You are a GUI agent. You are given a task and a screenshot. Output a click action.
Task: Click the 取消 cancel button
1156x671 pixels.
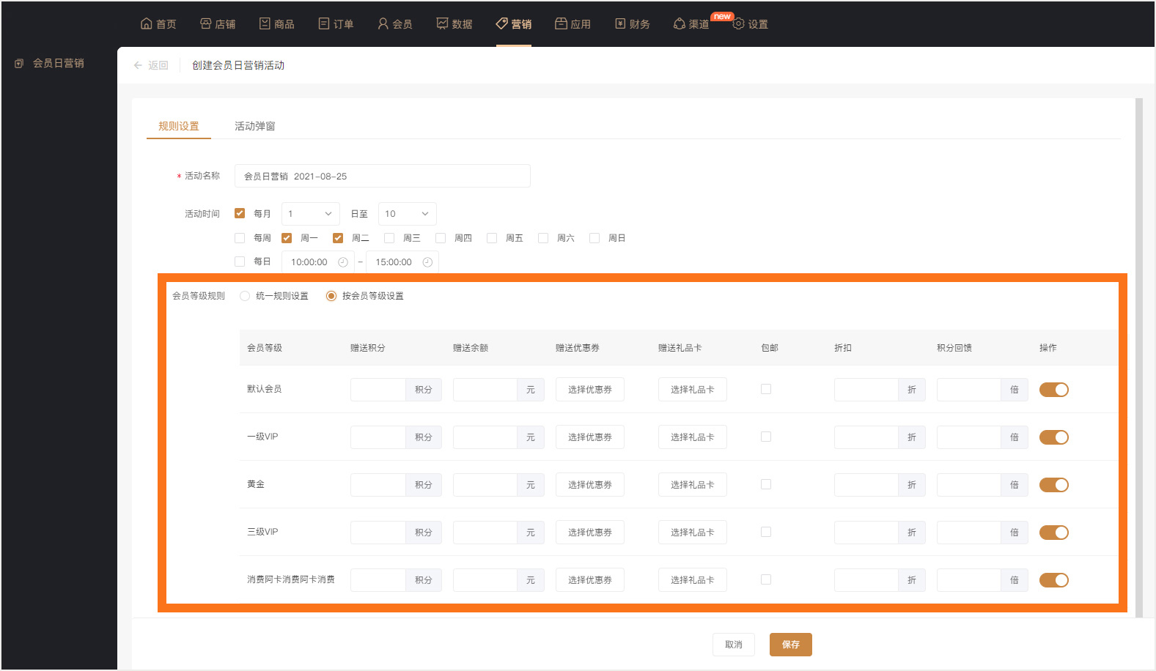(733, 645)
